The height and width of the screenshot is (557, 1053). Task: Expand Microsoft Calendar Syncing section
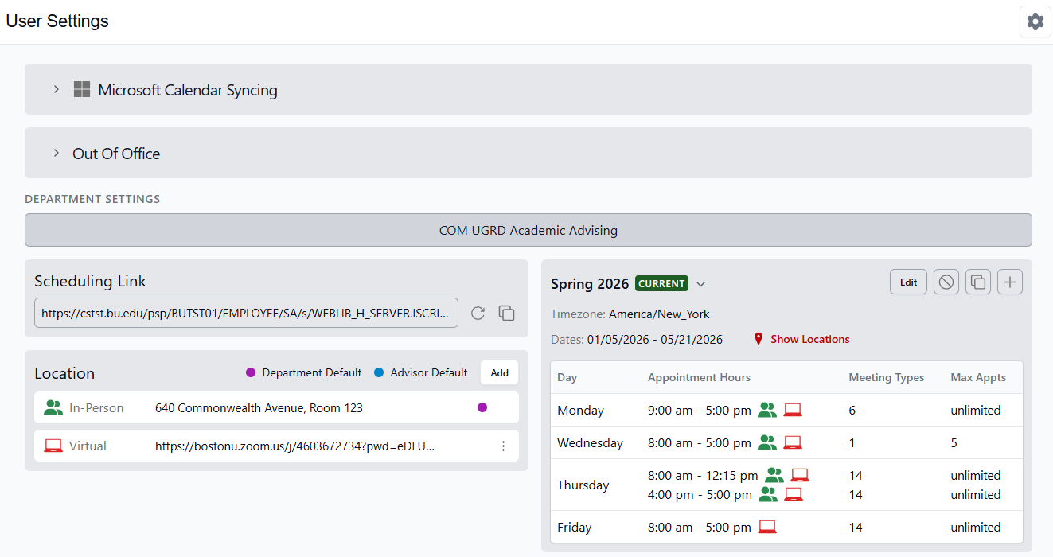pyautogui.click(x=57, y=89)
